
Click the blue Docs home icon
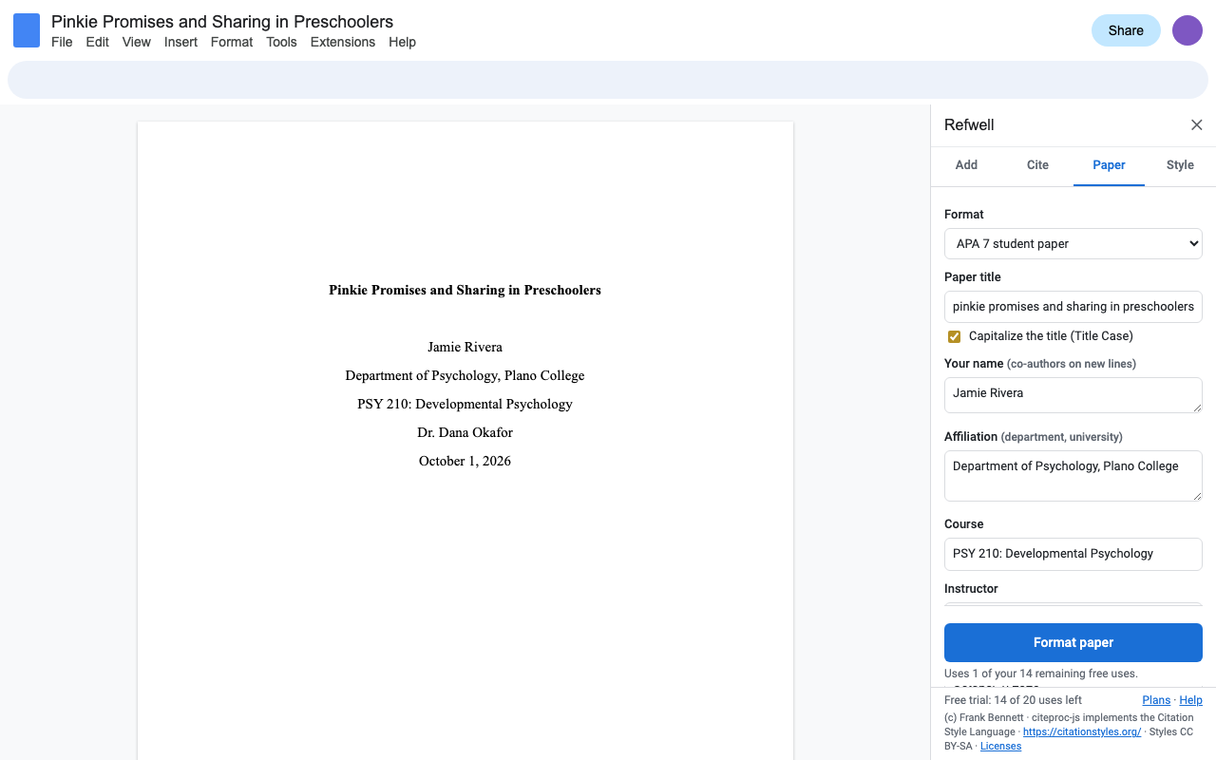click(27, 30)
